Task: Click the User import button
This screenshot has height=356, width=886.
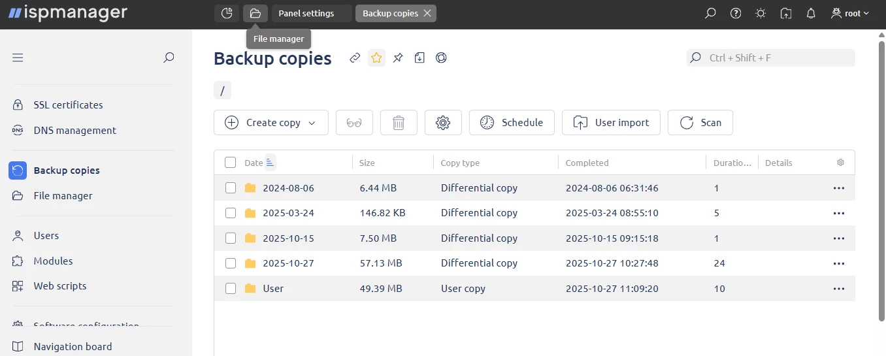Action: point(611,122)
